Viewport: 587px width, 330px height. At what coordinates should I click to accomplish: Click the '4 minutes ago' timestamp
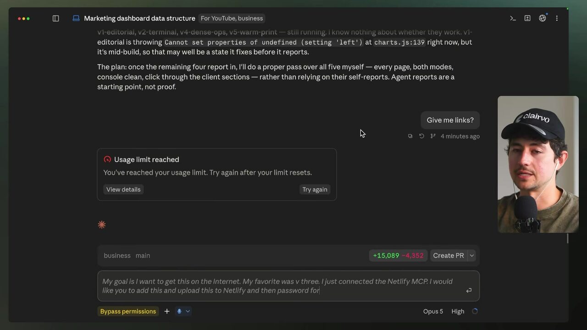pos(460,136)
